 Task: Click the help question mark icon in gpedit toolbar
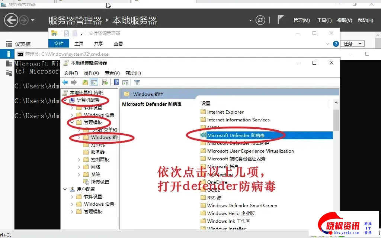pyautogui.click(x=116, y=82)
